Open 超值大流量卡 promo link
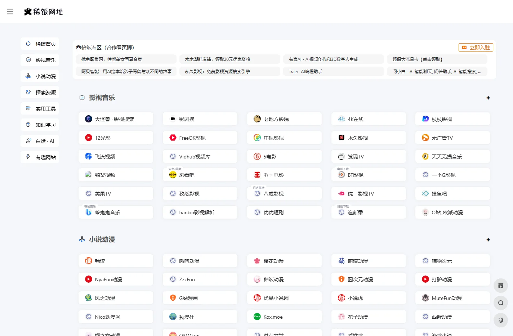513x336 pixels. click(x=437, y=59)
